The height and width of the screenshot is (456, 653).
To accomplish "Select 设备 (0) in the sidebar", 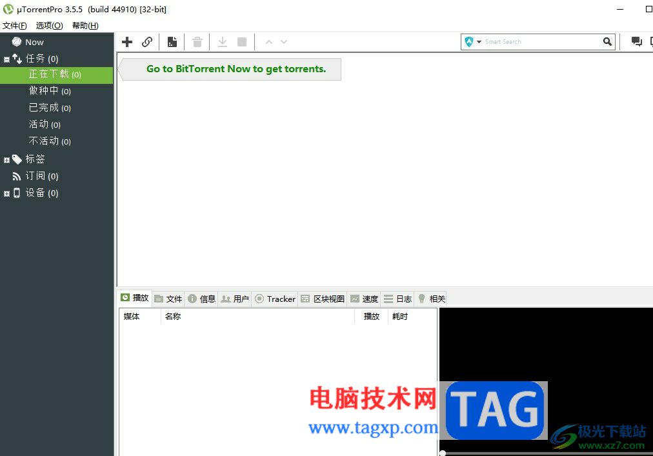I will 42,193.
